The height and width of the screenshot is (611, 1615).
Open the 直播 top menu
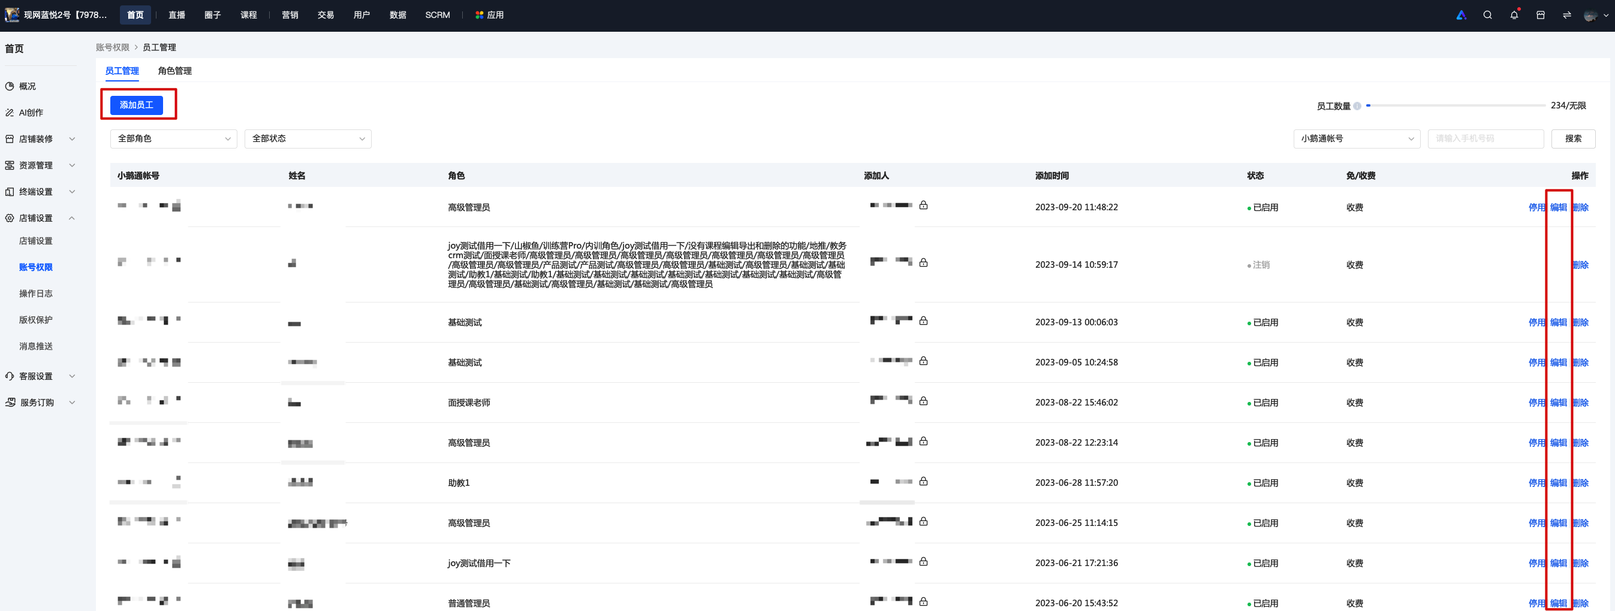(x=177, y=15)
